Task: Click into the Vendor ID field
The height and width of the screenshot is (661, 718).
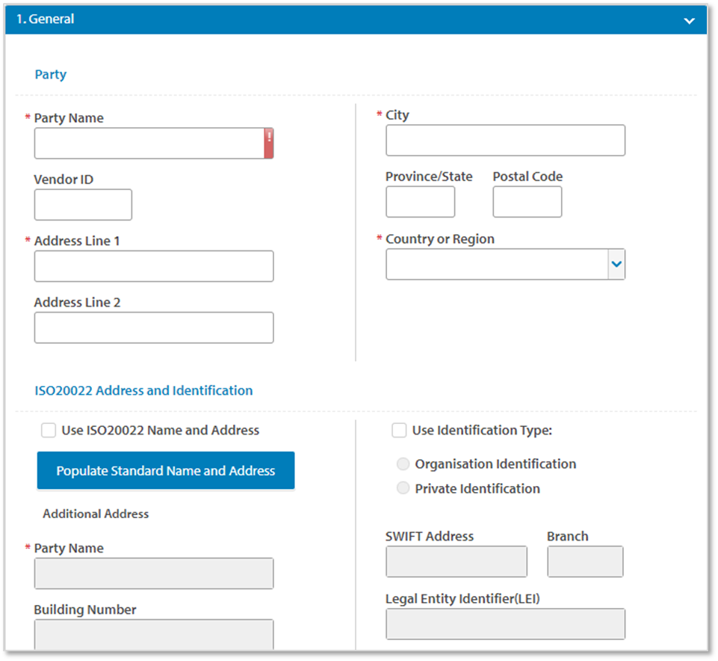Action: point(83,205)
